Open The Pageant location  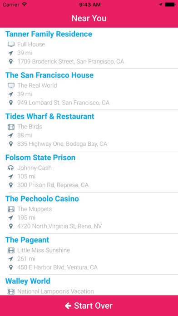coord(89,254)
